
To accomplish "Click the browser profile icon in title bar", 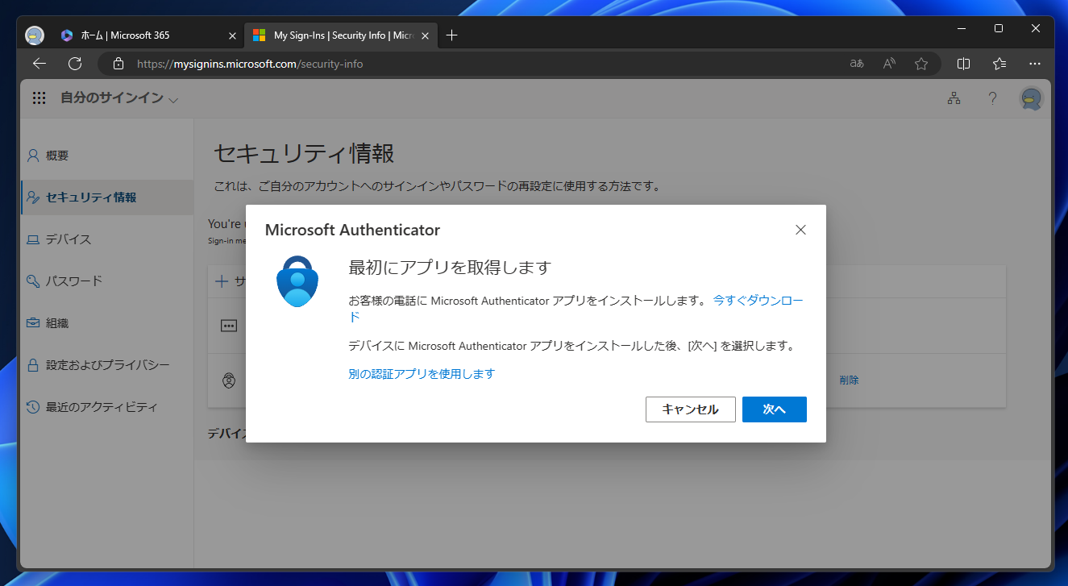I will tap(35, 35).
